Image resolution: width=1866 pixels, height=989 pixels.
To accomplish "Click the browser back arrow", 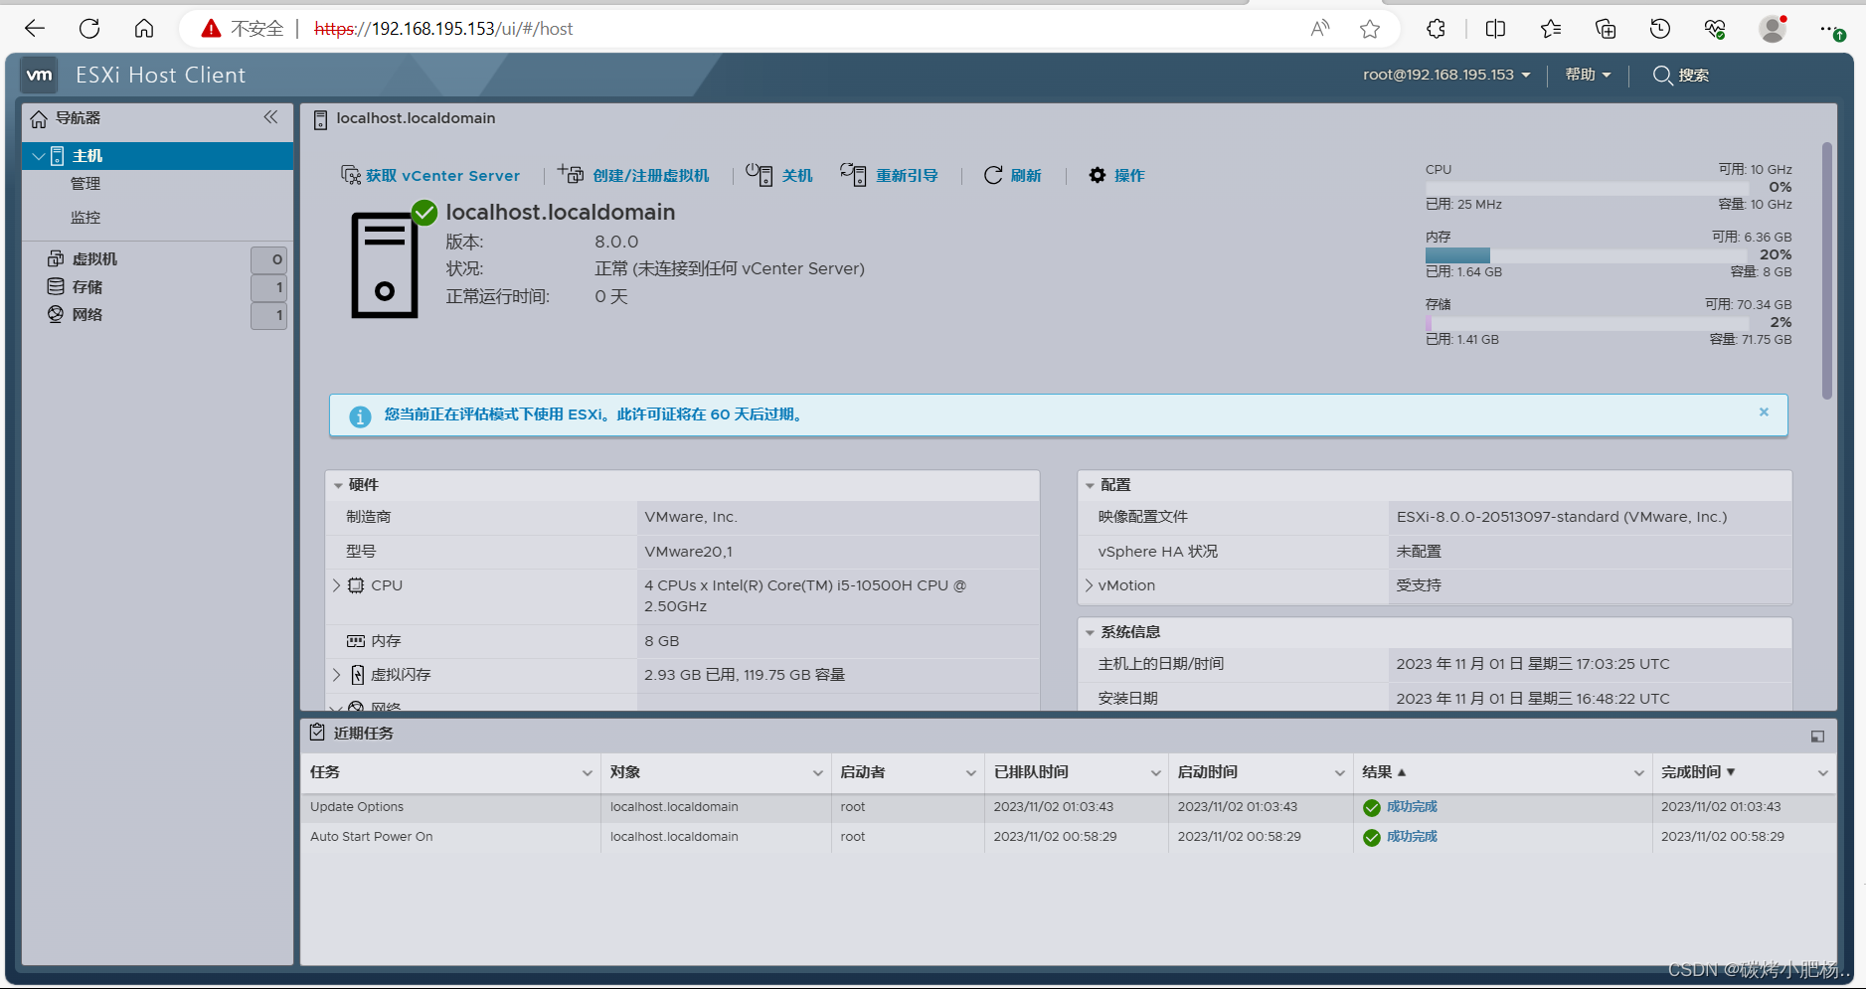I will [35, 29].
